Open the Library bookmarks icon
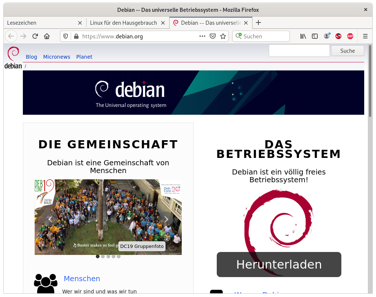The height and width of the screenshot is (297, 376). 303,36
